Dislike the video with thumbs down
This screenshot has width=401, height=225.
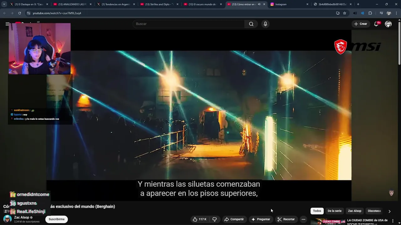tap(215, 219)
